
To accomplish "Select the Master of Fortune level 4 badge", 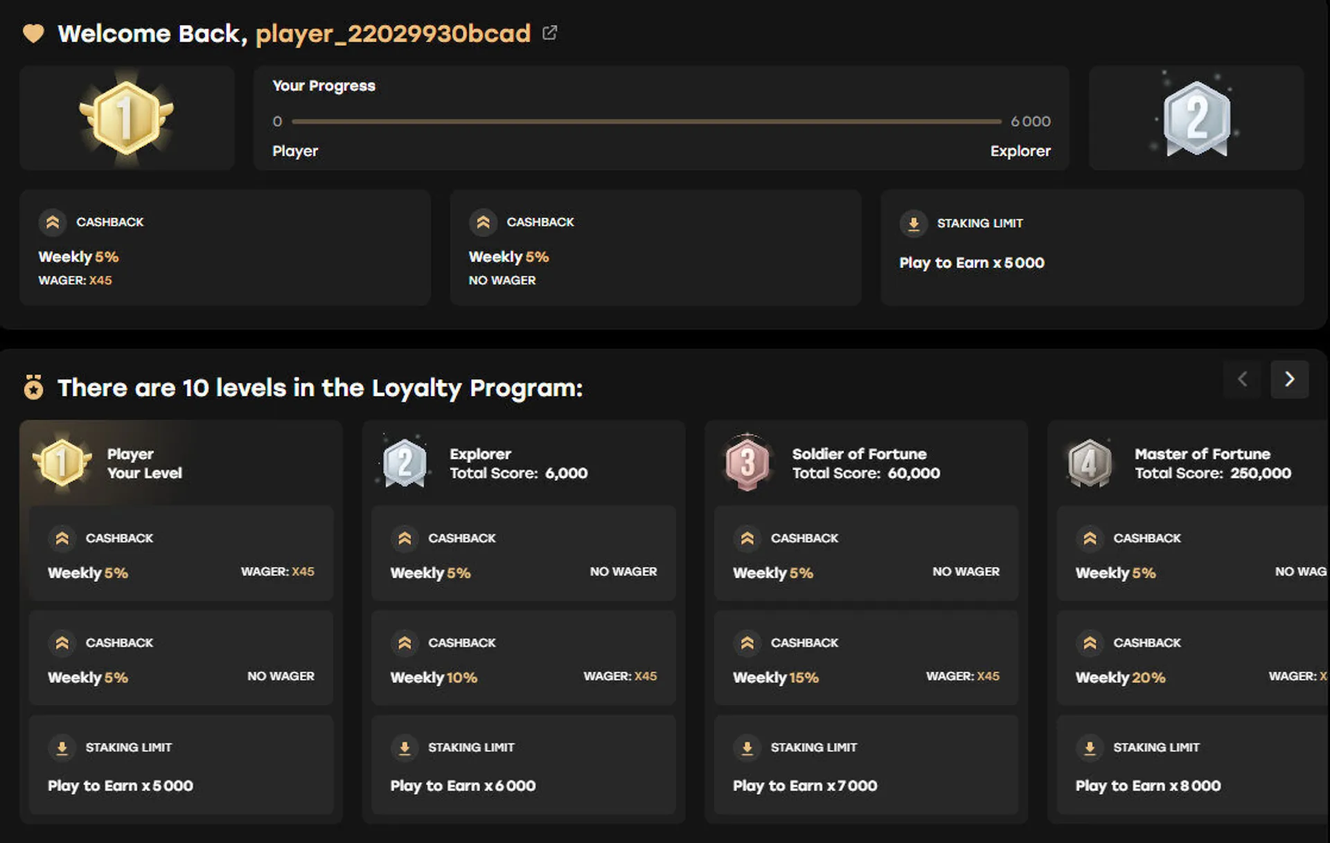I will 1089,463.
